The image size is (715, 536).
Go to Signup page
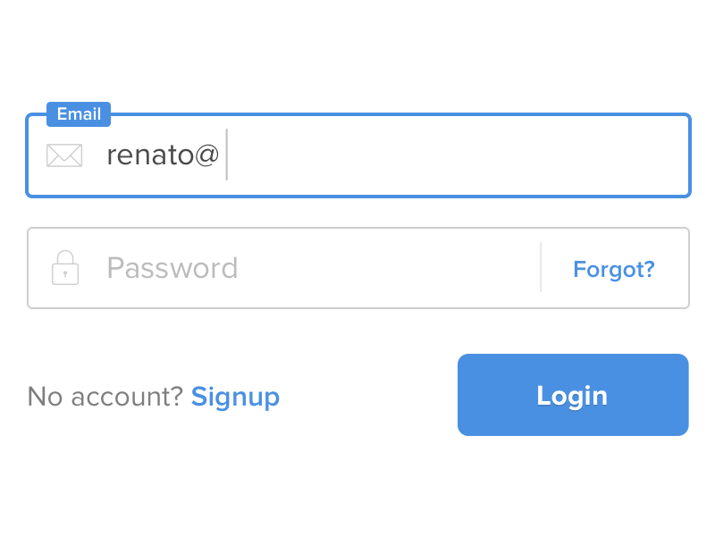235,397
